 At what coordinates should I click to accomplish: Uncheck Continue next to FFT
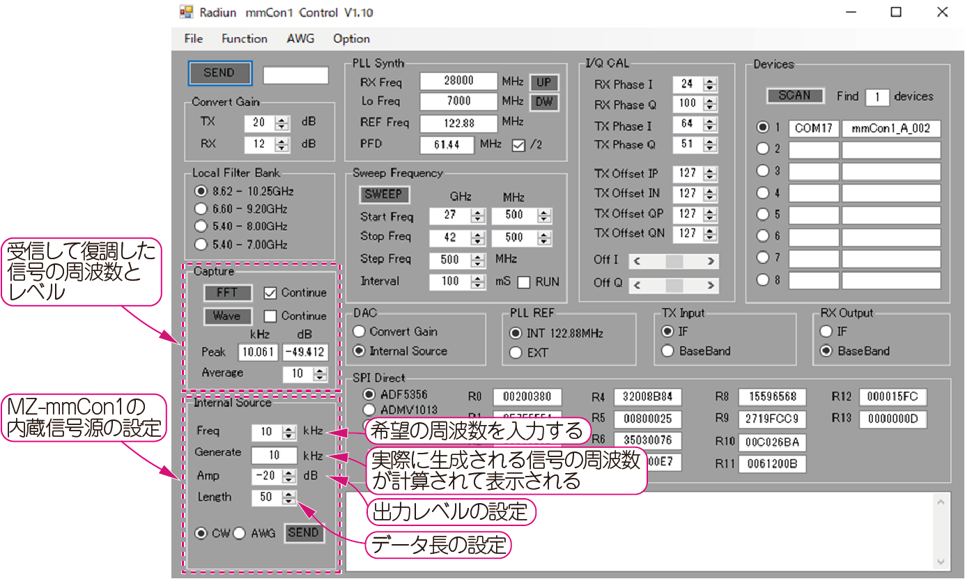tap(270, 293)
